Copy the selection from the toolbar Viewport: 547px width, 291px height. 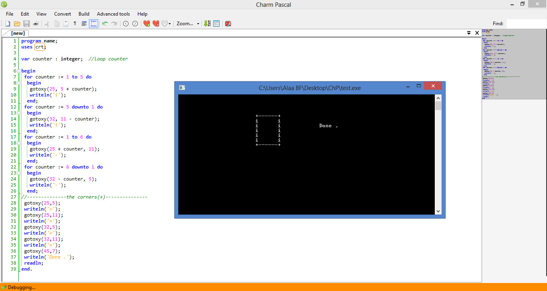pyautogui.click(x=57, y=24)
